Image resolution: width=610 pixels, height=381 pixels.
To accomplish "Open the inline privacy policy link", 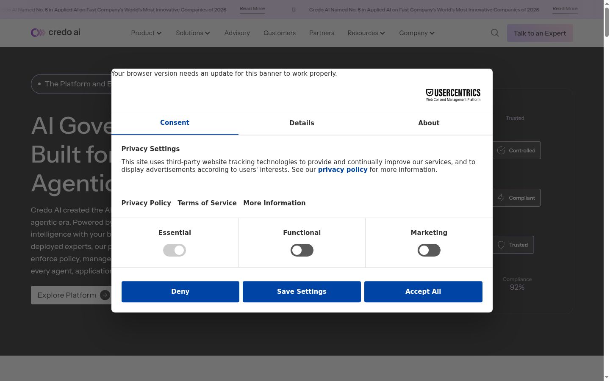I will tap(343, 170).
